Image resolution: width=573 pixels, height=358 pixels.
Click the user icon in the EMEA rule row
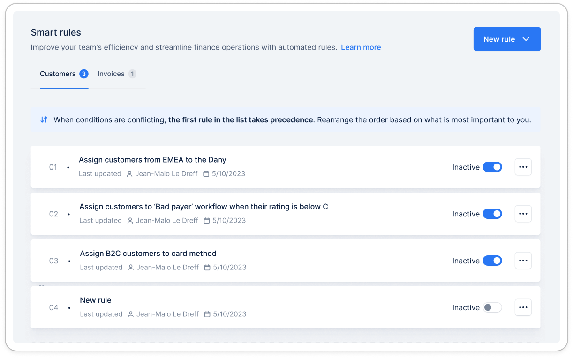[x=130, y=174]
